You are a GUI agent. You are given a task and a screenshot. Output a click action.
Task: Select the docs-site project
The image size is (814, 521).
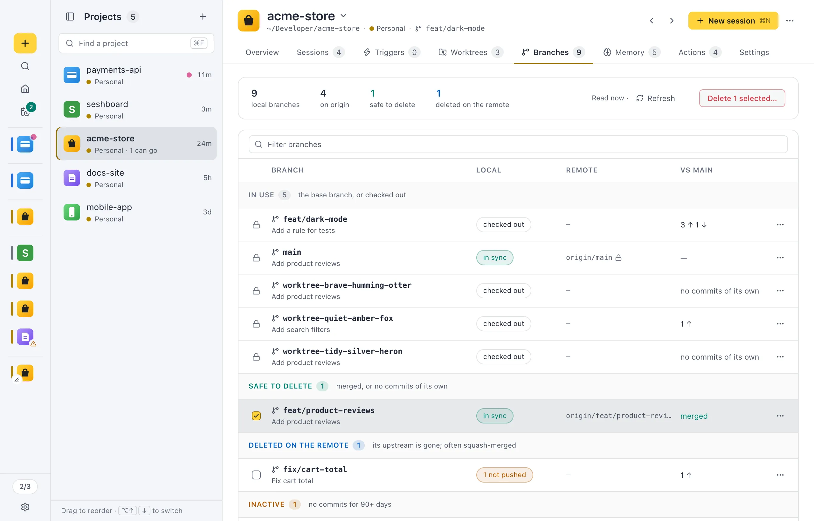point(137,178)
